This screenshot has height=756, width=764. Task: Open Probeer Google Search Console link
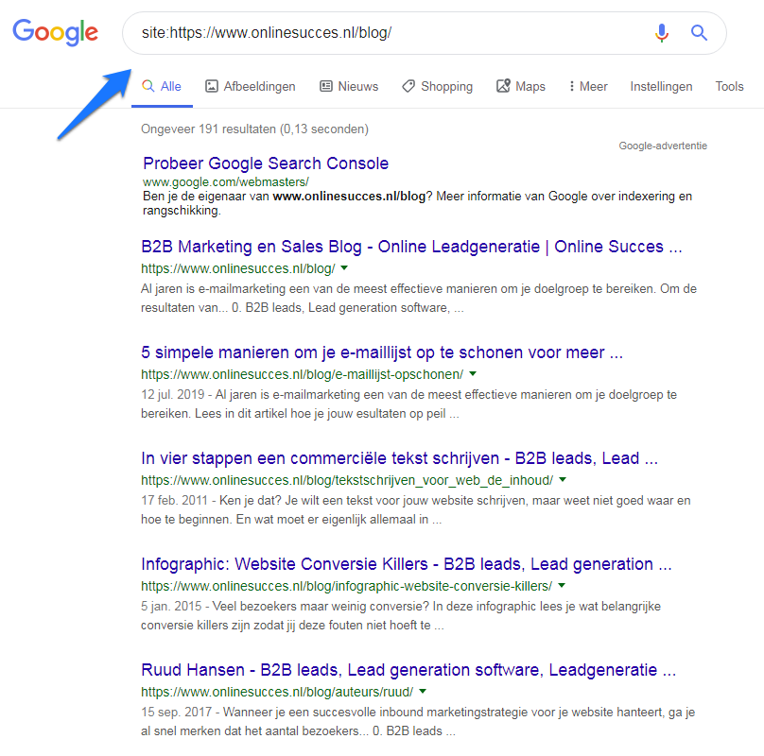coord(266,163)
